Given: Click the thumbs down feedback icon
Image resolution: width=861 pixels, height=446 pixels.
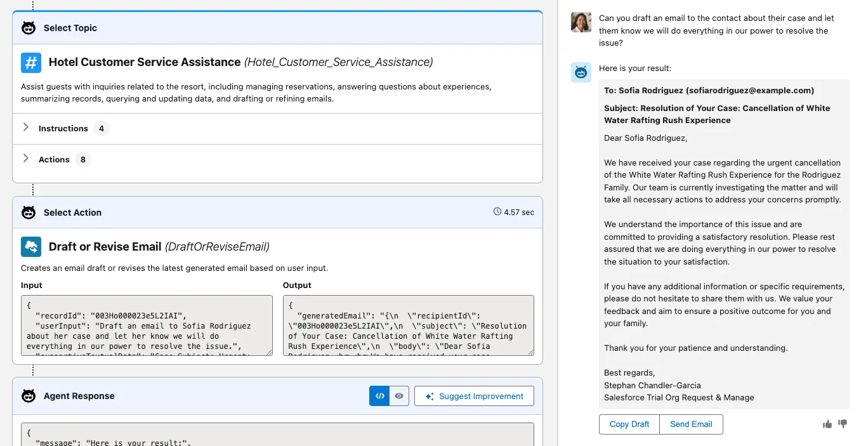Looking at the screenshot, I should (843, 424).
